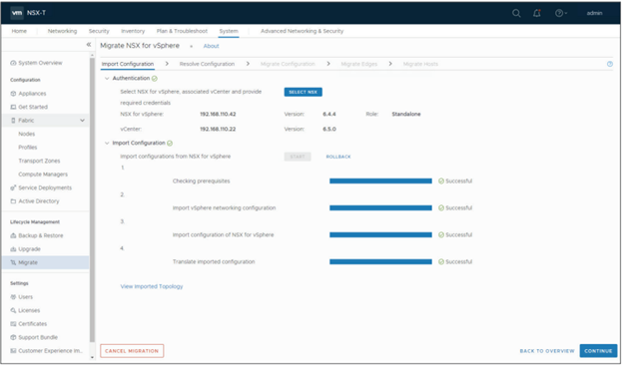623x365 pixels.
Task: Click Certificates icon in sidebar
Action: pyautogui.click(x=13, y=324)
